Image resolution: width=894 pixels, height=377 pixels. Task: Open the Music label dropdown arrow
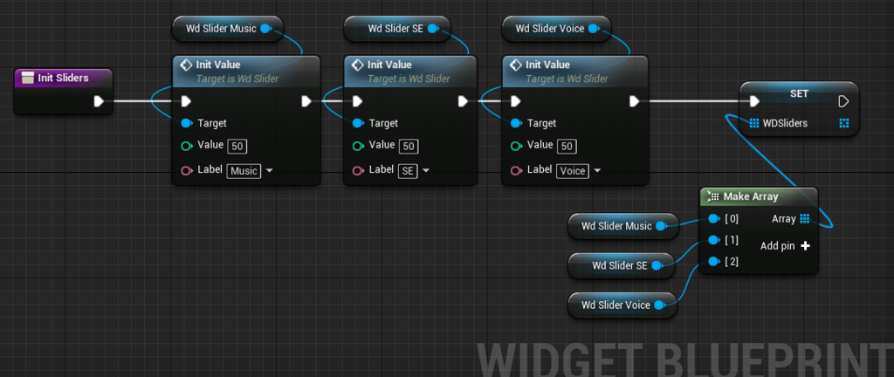(269, 170)
